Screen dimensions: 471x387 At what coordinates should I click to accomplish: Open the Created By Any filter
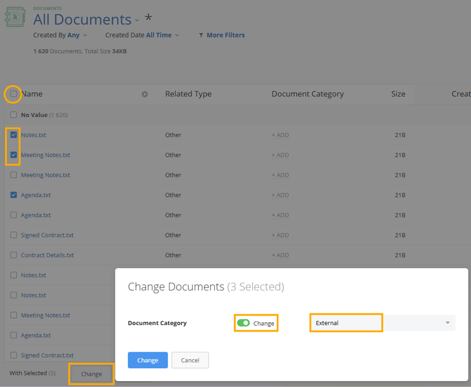[60, 35]
